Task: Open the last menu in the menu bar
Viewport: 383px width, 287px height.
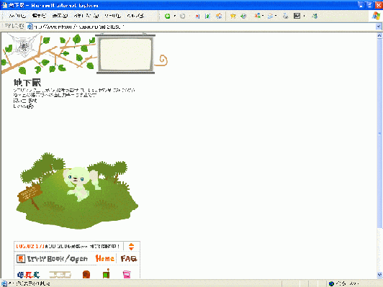Action: point(135,16)
